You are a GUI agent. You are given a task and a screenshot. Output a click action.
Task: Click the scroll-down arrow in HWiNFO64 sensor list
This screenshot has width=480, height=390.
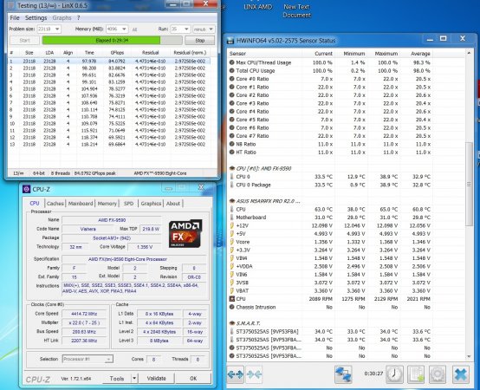click(469, 356)
